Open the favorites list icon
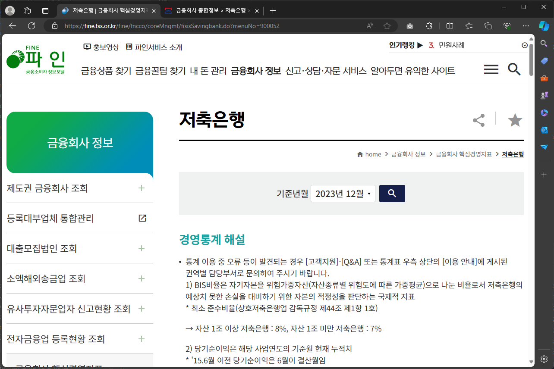Viewport: 554px width, 369px height. [x=469, y=26]
